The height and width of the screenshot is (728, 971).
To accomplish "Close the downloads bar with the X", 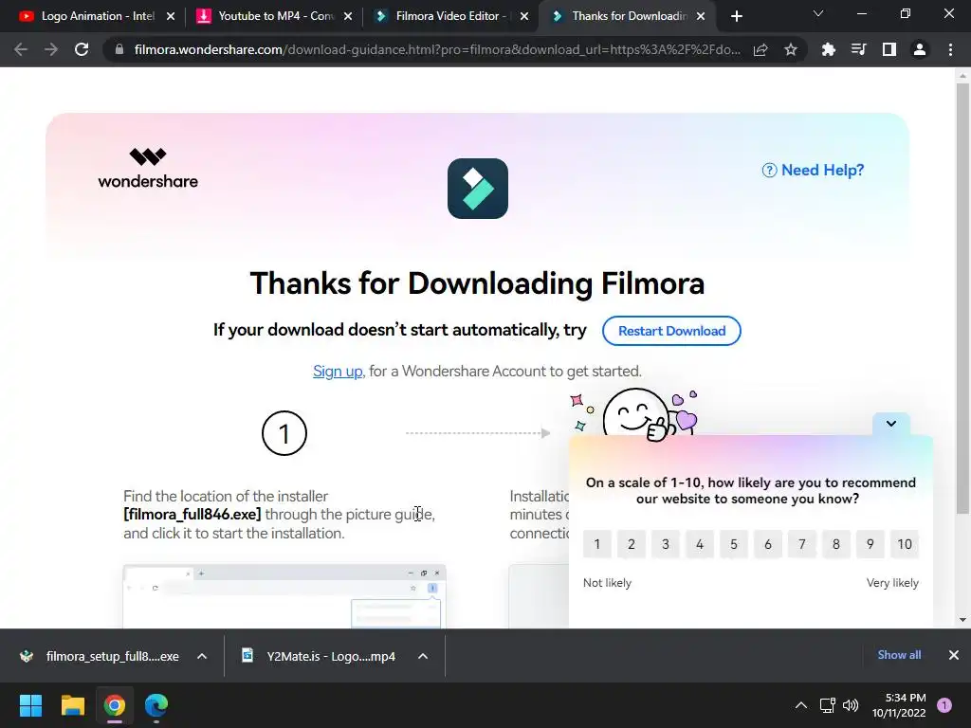I will coord(954,655).
